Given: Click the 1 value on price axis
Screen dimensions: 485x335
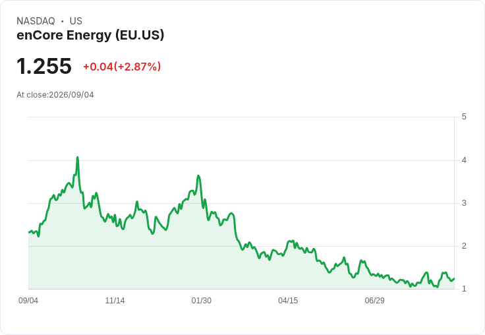Looking at the screenshot, I should tap(464, 289).
